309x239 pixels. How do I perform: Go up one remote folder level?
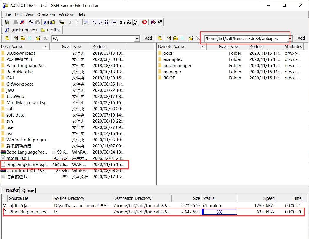pyautogui.click(x=176, y=38)
